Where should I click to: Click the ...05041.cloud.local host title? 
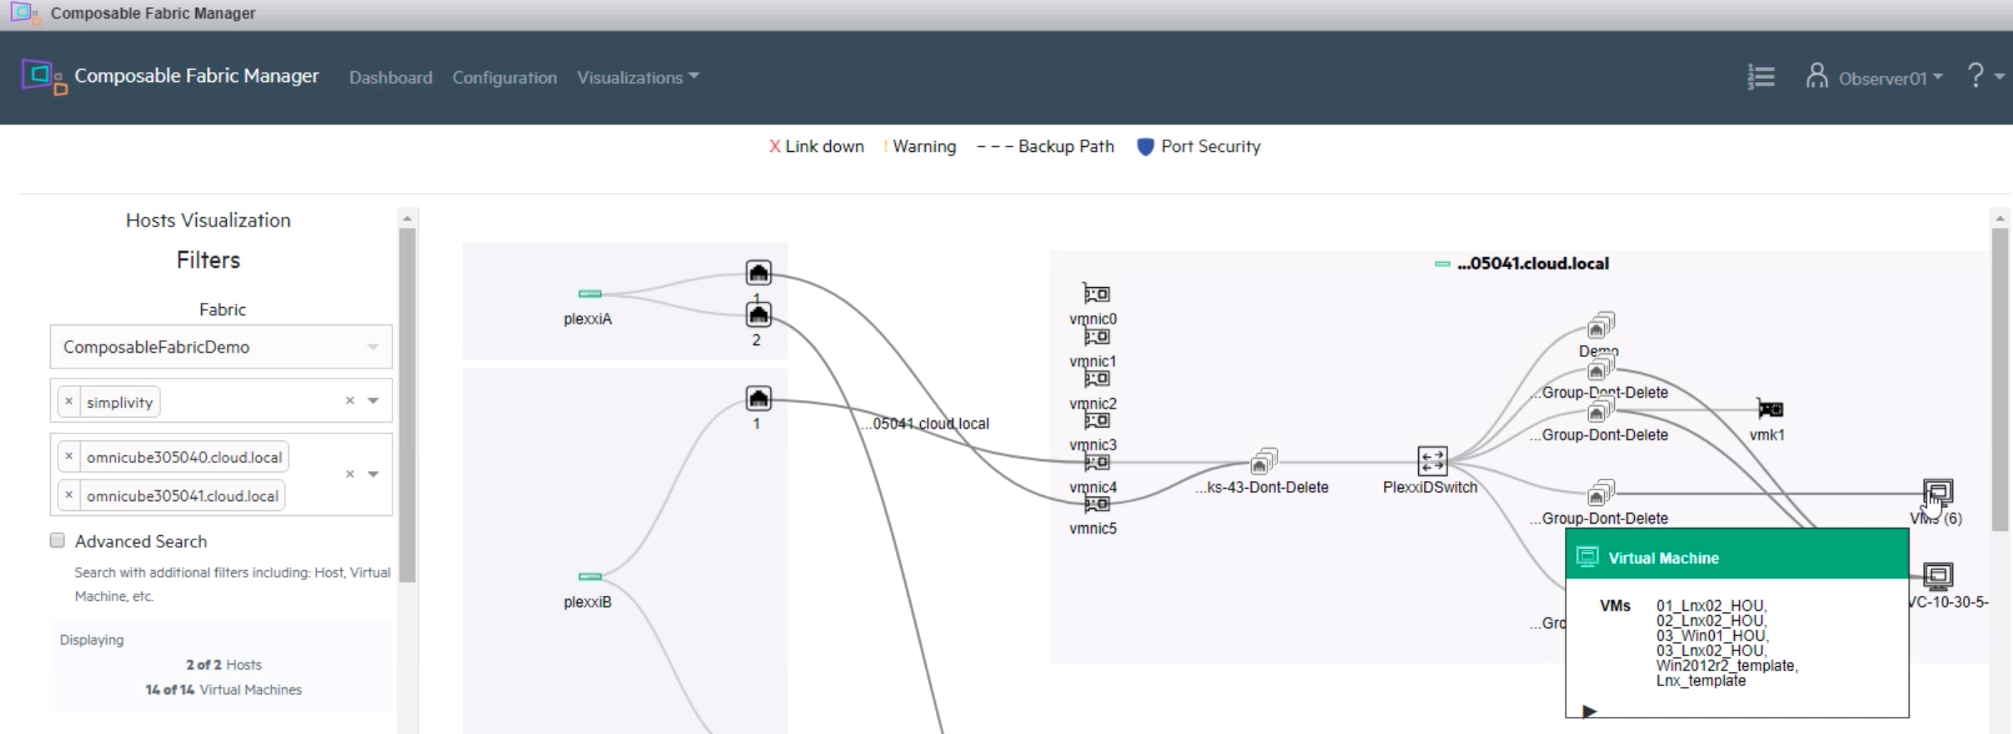point(1532,264)
